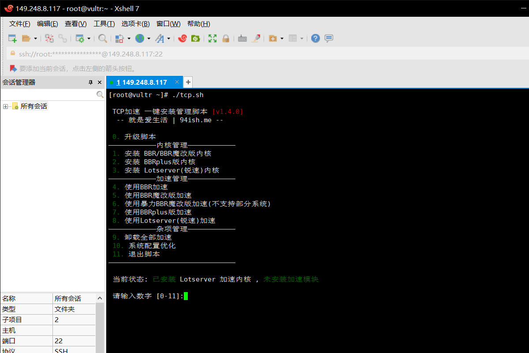Click the Font toolbar icon
Image resolution: width=529 pixels, height=353 pixels.
(x=160, y=38)
